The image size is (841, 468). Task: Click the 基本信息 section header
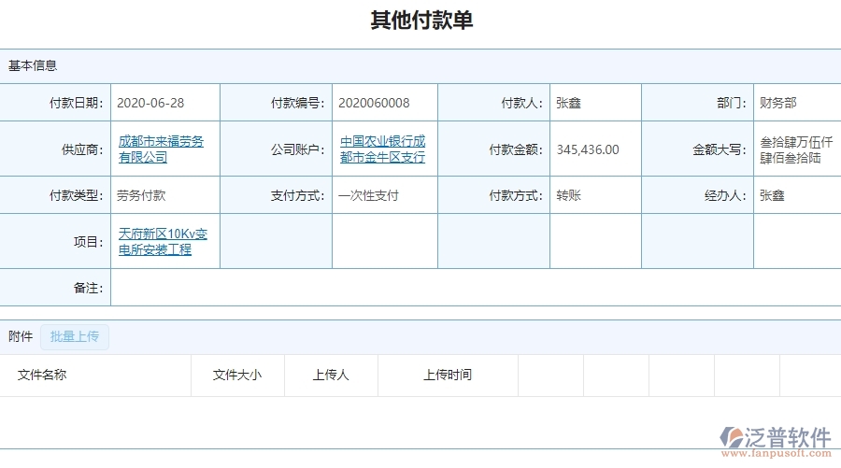click(x=33, y=66)
